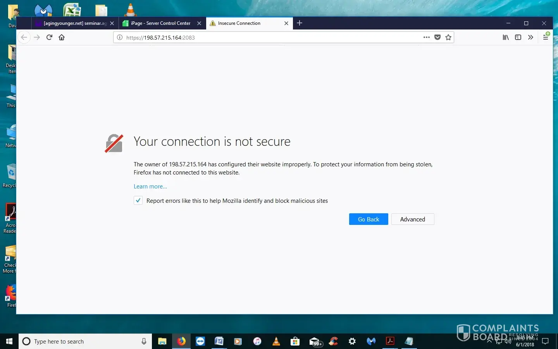
Task: Activate the taskbar microphone for voice search
Action: pos(144,341)
